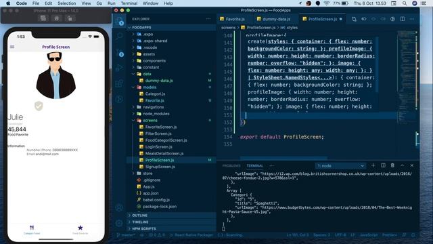
Task: Click the Wi-Fi icon in the menu bar
Action: [327, 3]
